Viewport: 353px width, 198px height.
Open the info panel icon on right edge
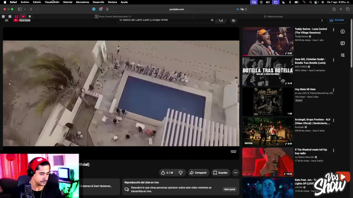(343, 32)
